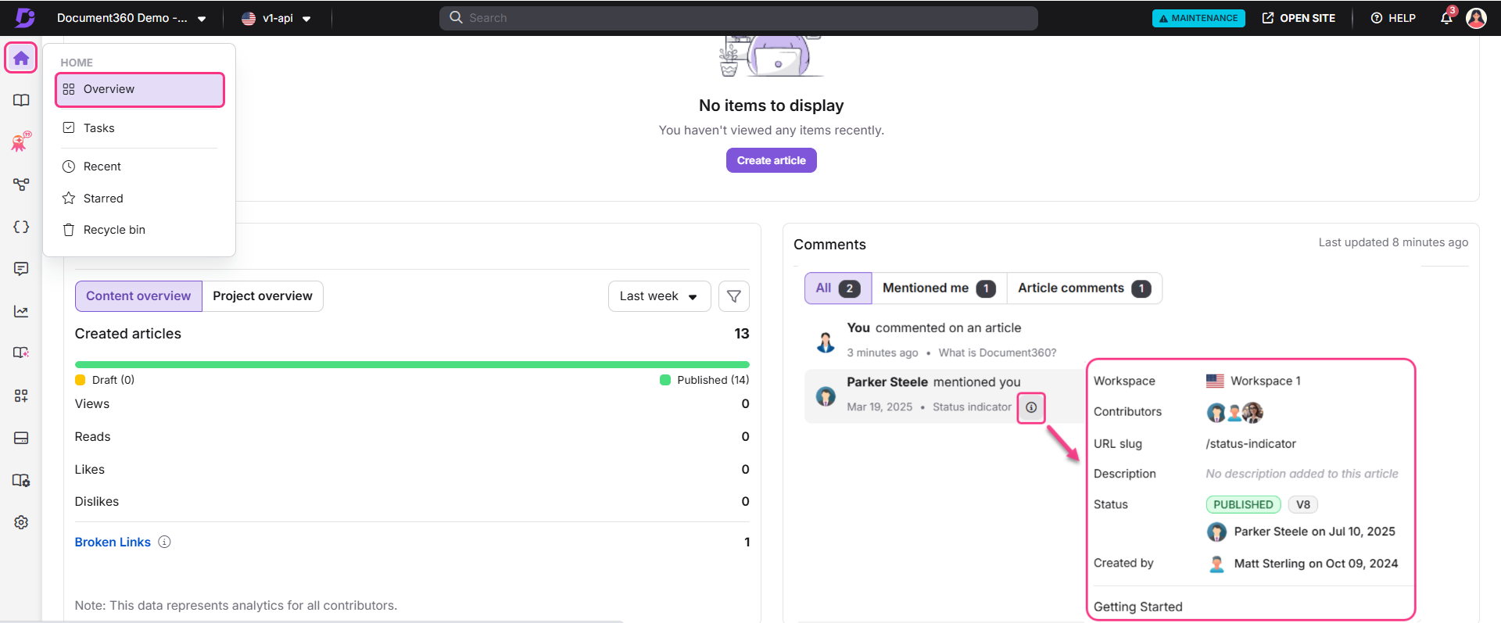Open the Home sidebar icon
1501x623 pixels.
(x=21, y=58)
